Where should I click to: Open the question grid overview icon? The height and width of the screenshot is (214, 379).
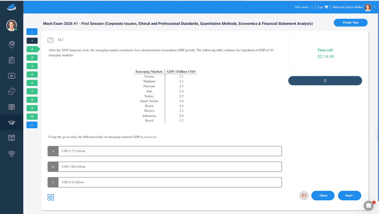click(x=51, y=197)
